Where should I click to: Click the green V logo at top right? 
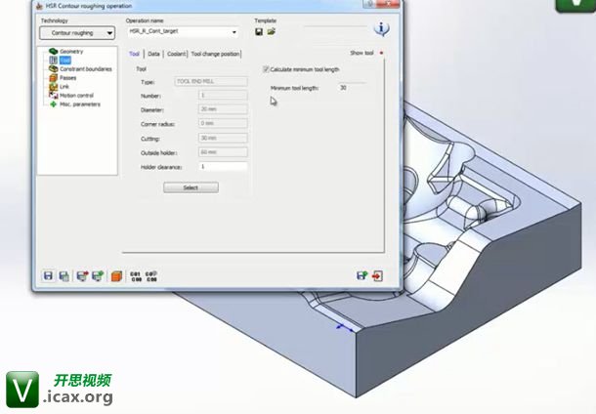575,5
